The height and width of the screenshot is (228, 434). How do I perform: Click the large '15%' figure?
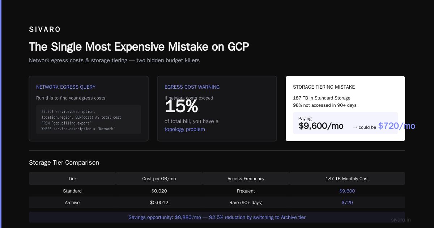point(181,106)
